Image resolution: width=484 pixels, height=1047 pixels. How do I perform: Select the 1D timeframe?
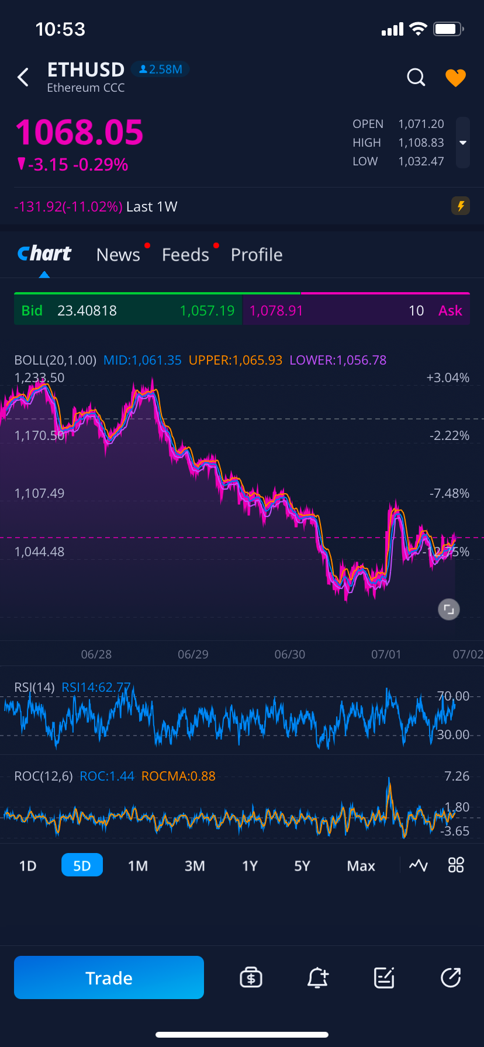(28, 865)
